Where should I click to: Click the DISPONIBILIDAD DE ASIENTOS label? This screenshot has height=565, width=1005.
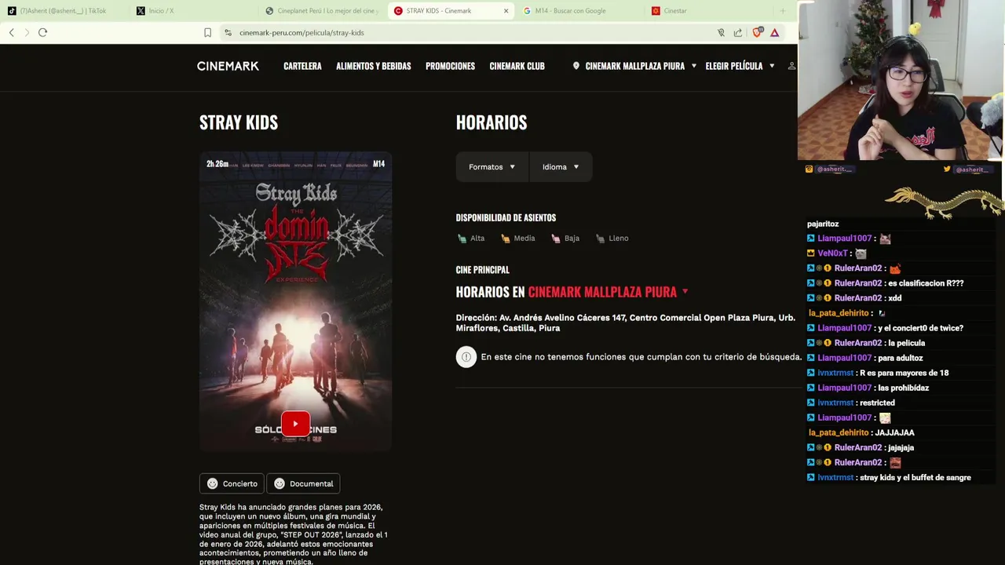tap(506, 218)
